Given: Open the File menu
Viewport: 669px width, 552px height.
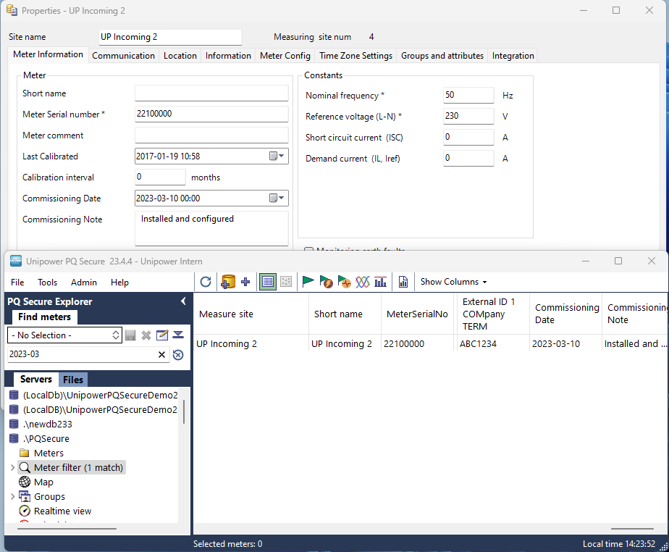Looking at the screenshot, I should [x=17, y=283].
